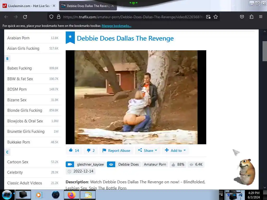This screenshot has height=200, width=267.
Task: Open the file explorer taskbar icon
Action: click(x=88, y=195)
